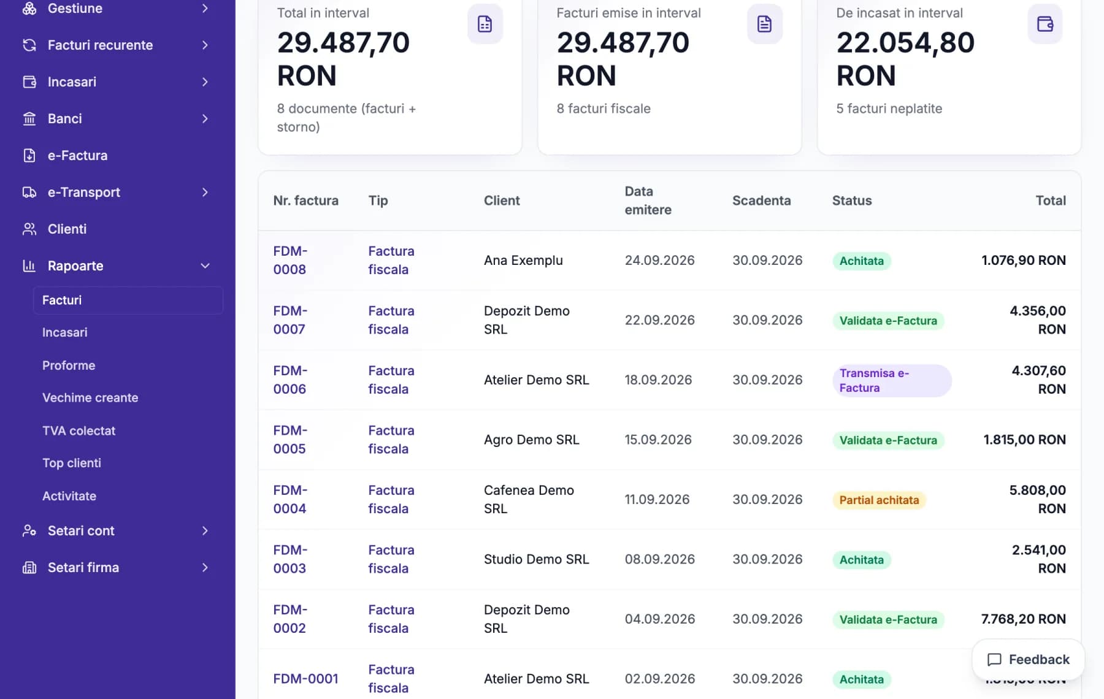The image size is (1104, 699).
Task: Click the Facturi recurente refresh icon
Action: (29, 45)
